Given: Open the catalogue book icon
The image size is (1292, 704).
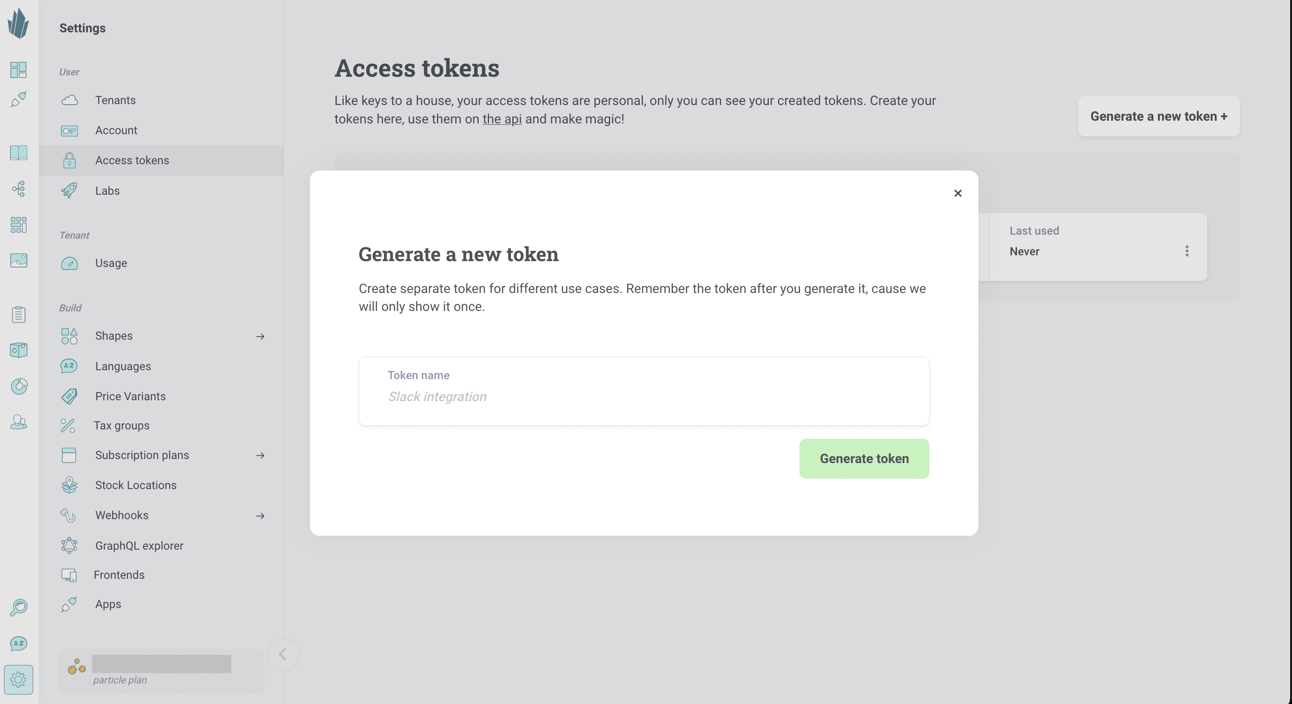Looking at the screenshot, I should [18, 153].
